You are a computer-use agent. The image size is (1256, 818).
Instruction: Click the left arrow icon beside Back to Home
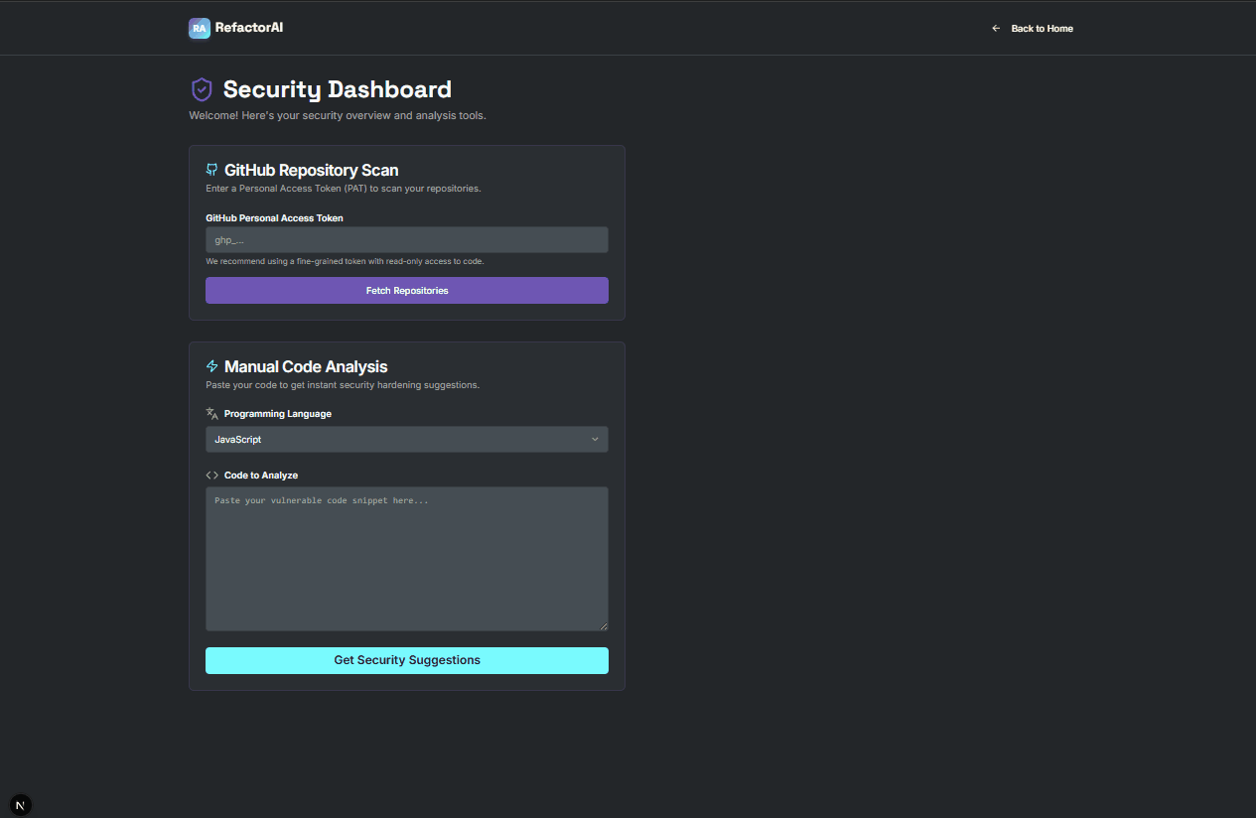996,29
